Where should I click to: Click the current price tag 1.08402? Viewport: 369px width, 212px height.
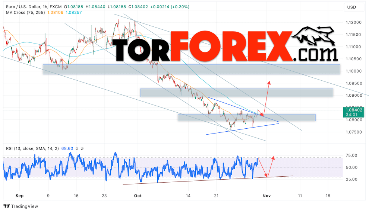(x=353, y=110)
